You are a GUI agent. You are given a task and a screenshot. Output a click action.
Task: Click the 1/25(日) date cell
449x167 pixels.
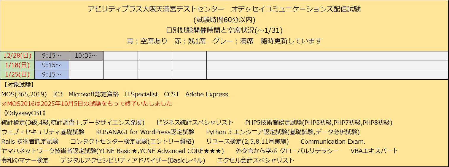click(x=17, y=75)
